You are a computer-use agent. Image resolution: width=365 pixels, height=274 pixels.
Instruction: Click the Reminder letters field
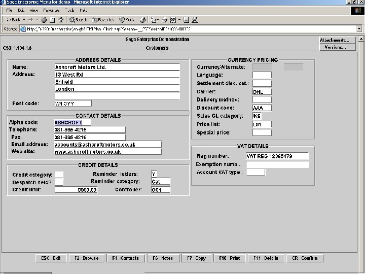coord(154,174)
